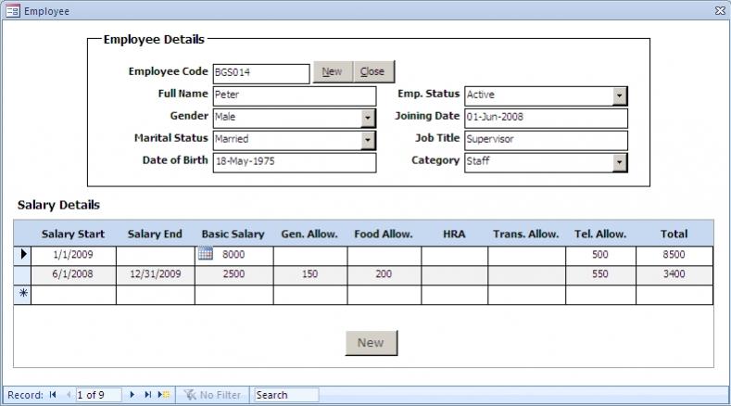Close the Employee form window
Screen dimensions: 731x406
pyautogui.click(x=720, y=11)
